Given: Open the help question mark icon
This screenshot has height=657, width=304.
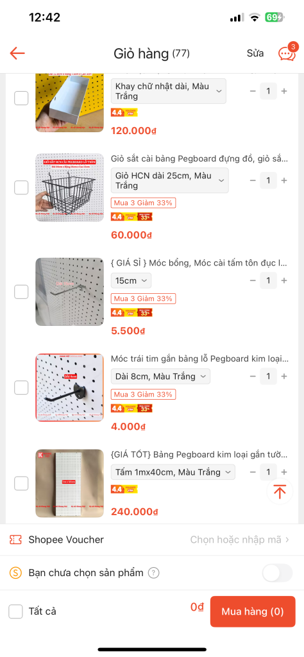Looking at the screenshot, I should [x=154, y=573].
